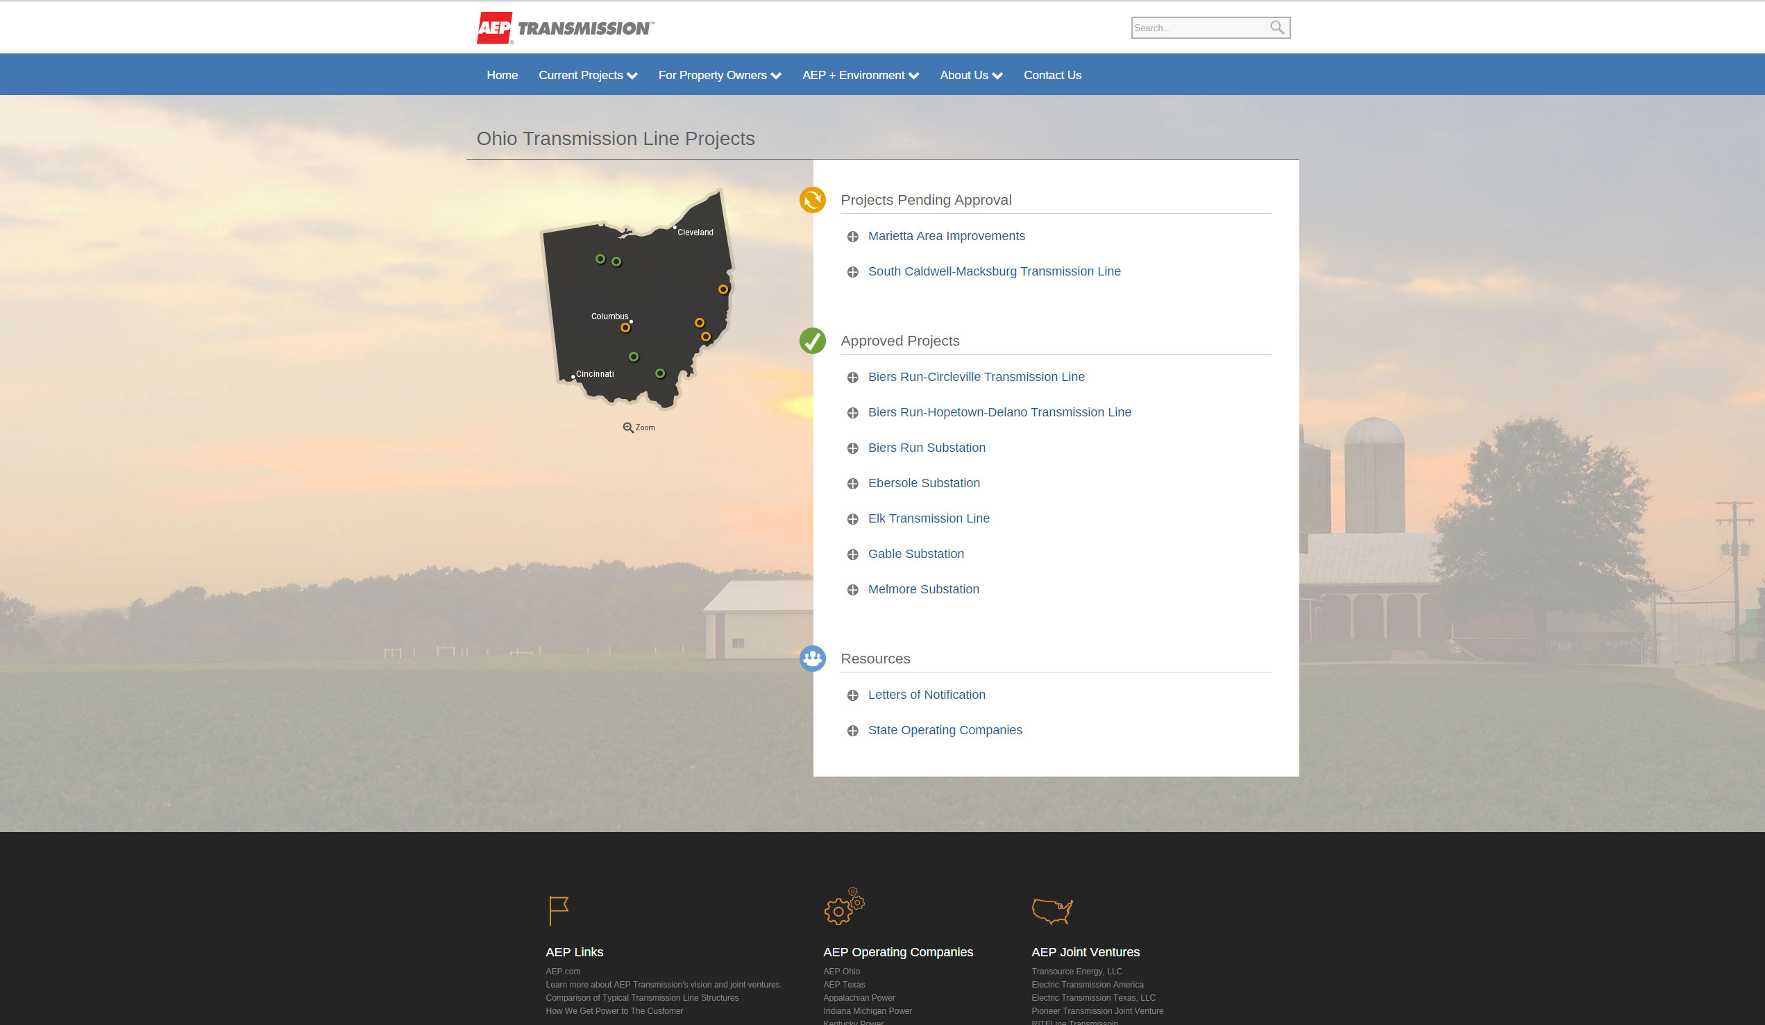Viewport: 1765px width, 1025px height.
Task: Open the Current Projects dropdown menu
Action: pyautogui.click(x=588, y=75)
